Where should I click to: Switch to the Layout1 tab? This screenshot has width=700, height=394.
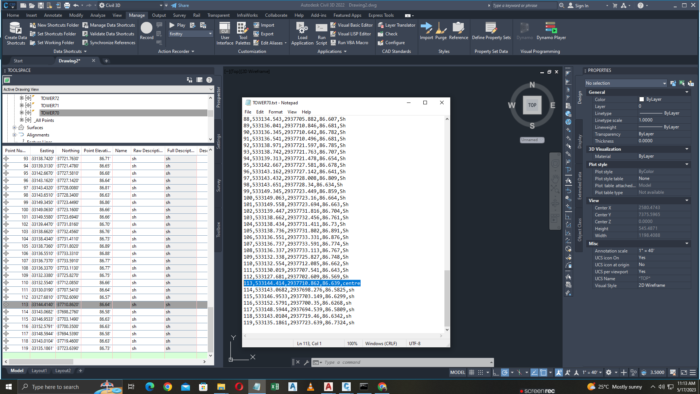(x=39, y=371)
